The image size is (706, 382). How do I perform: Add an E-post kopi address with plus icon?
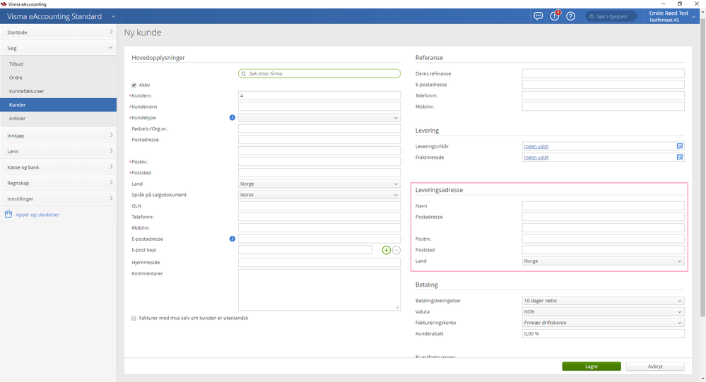(387, 250)
